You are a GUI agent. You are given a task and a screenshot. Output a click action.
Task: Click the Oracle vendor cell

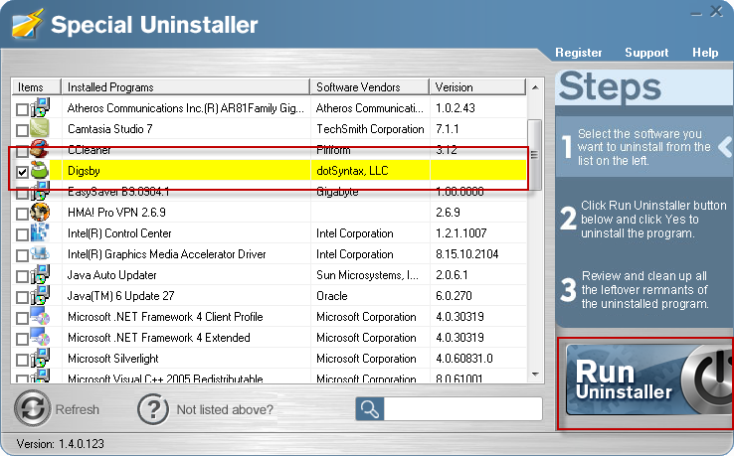click(x=332, y=296)
